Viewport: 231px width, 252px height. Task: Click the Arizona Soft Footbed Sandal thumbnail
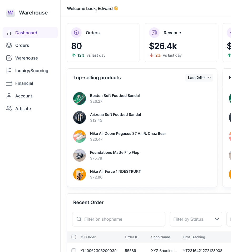80,117
